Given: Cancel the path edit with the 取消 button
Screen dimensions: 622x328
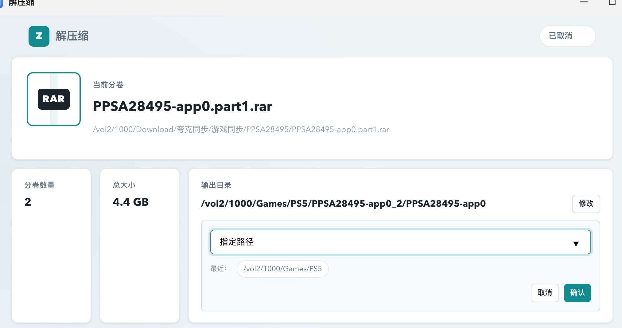Looking at the screenshot, I should 545,293.
